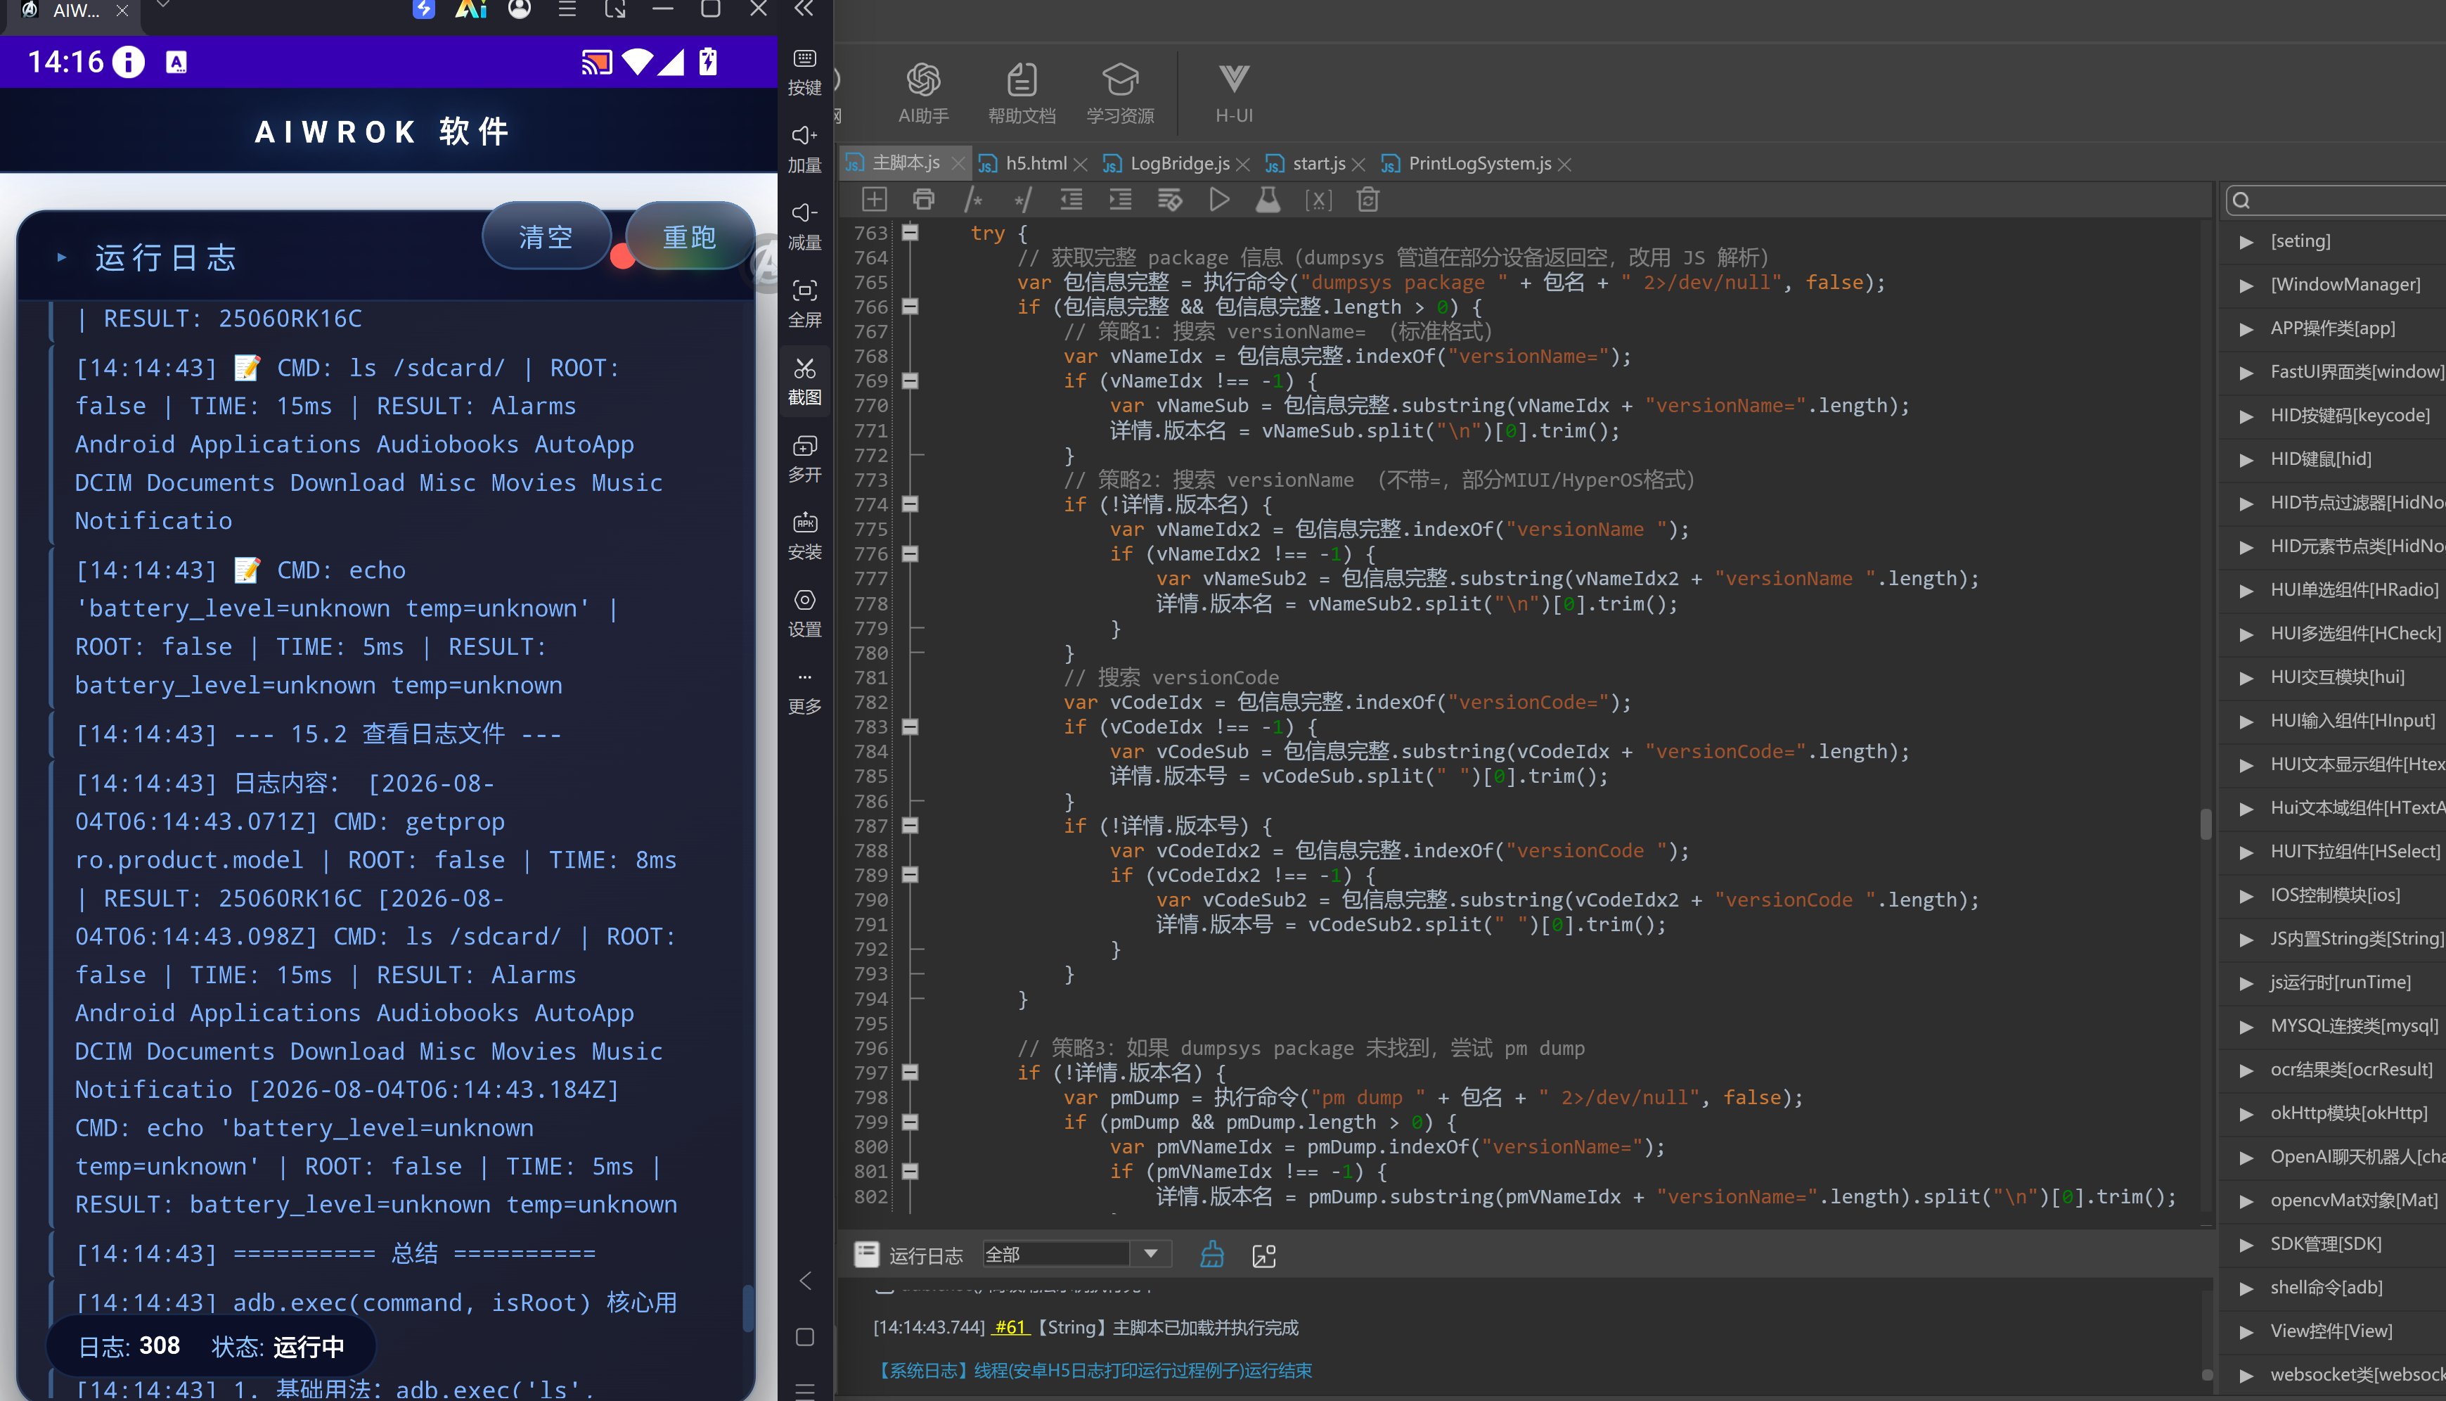Toggle code fold at line 787
This screenshot has width=2446, height=1401.
[x=910, y=824]
